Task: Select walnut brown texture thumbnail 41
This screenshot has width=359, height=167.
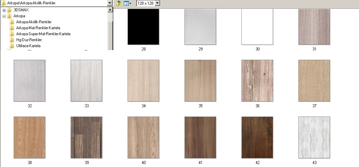Action: (x=200, y=137)
